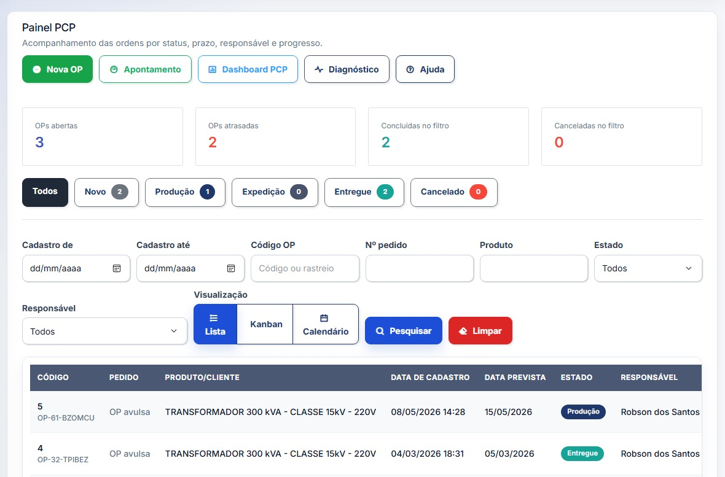
Task: Click the Entregue status badge in row 4
Action: [x=582, y=454]
